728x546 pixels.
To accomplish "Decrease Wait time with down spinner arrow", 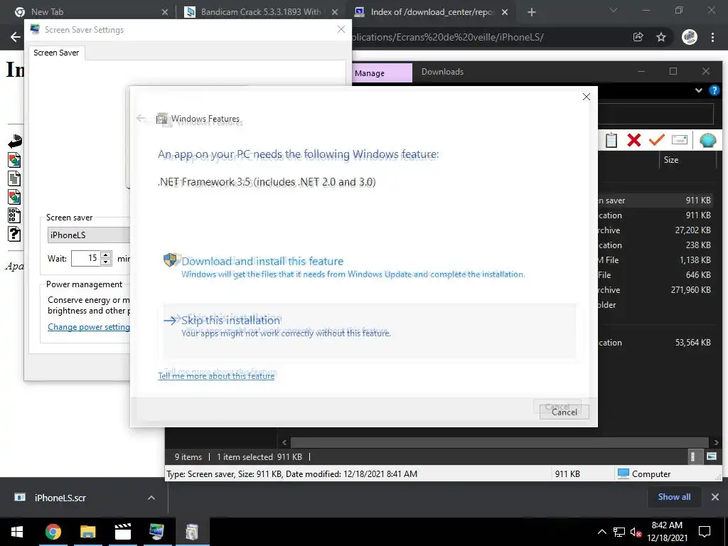I will (x=106, y=262).
